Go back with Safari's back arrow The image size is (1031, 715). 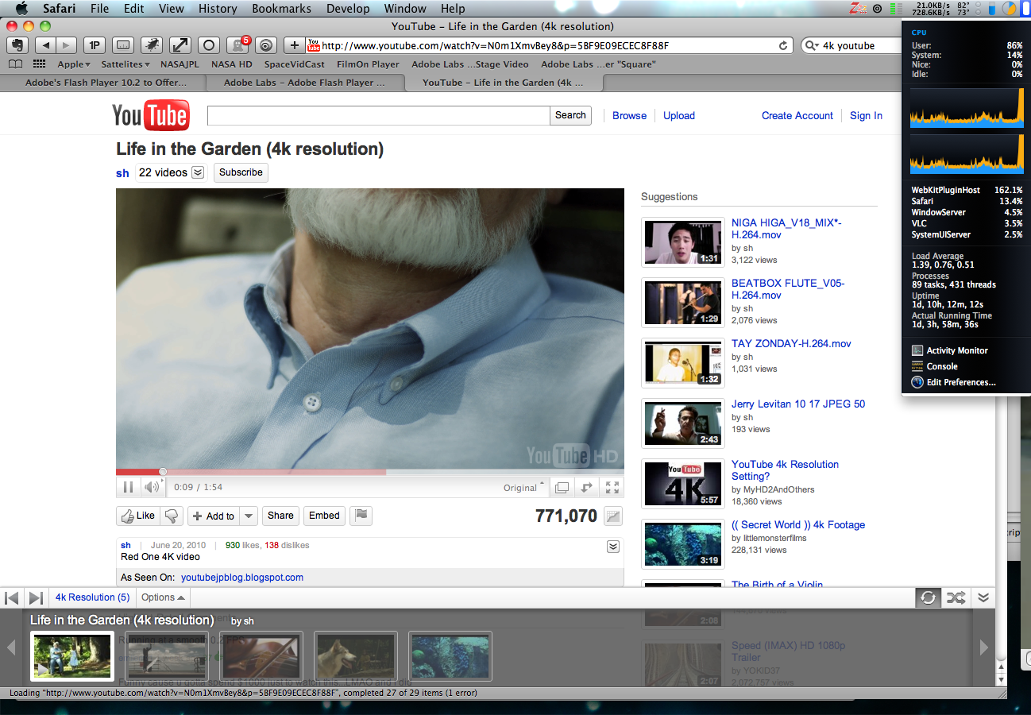[x=46, y=45]
